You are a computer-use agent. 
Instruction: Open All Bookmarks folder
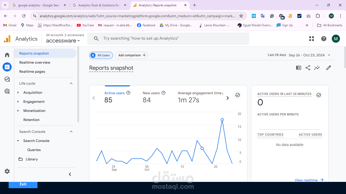[330, 25]
